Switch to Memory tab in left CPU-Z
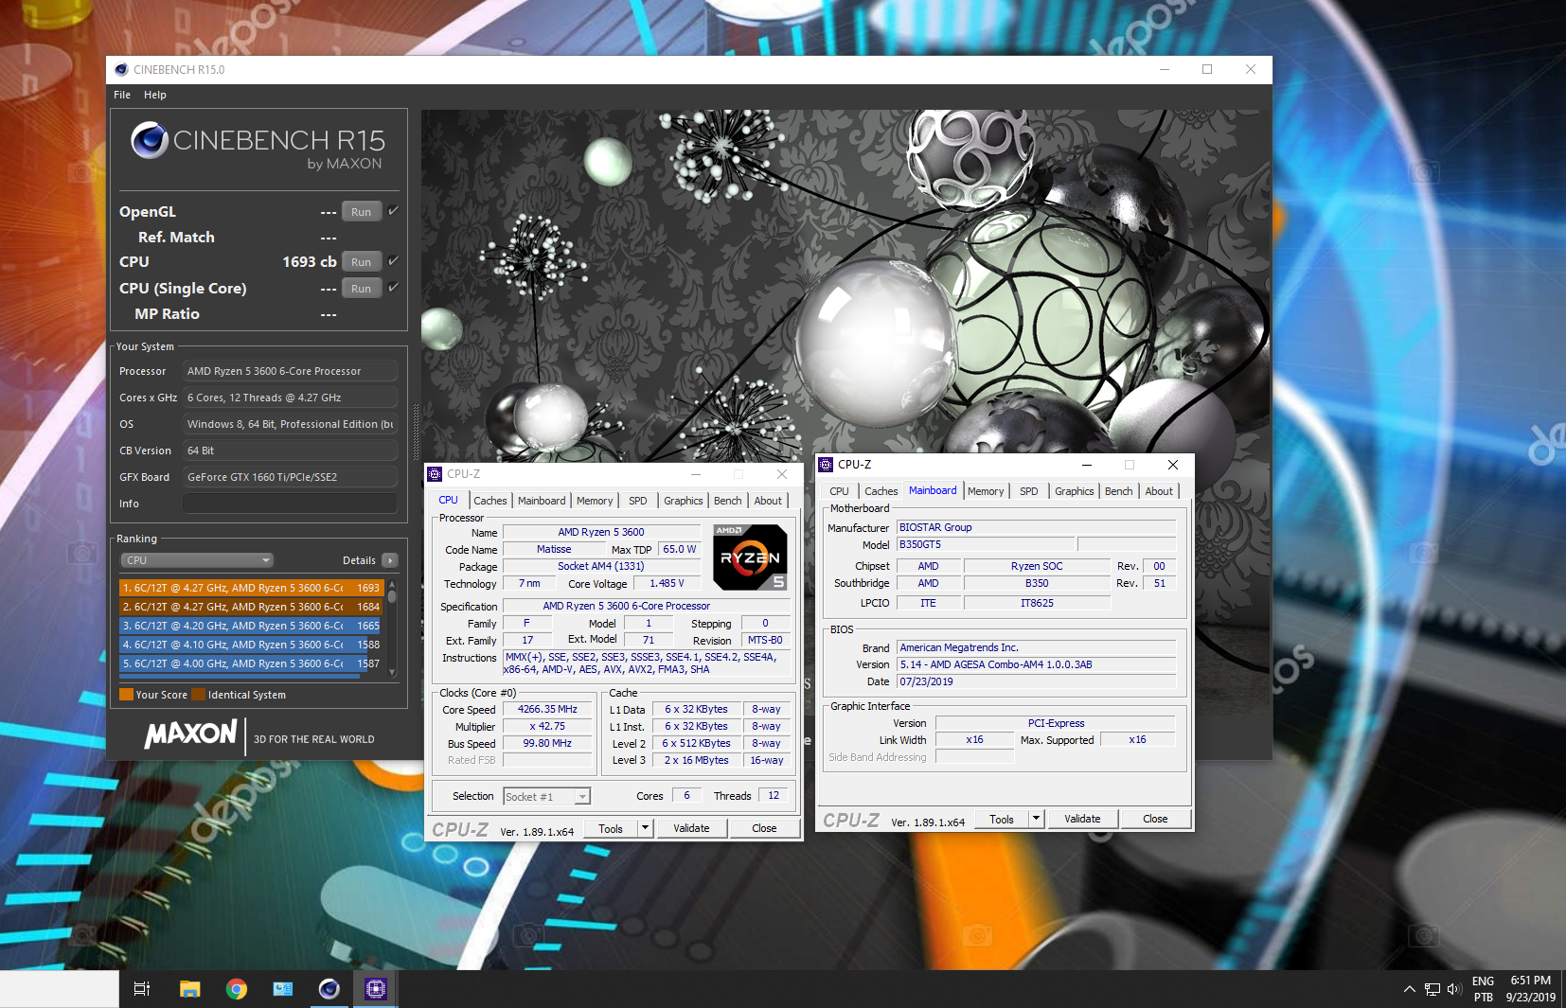The width and height of the screenshot is (1566, 1008). coord(595,501)
